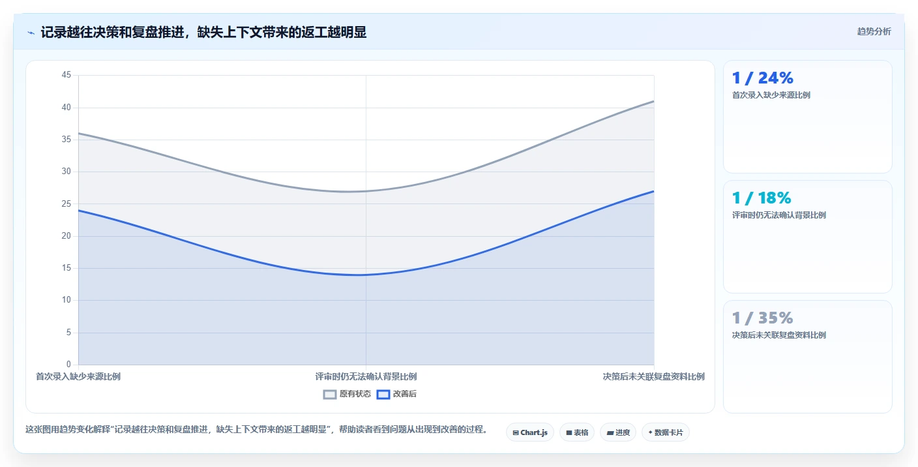The image size is (918, 467).
Task: Click the y-axis value 30
Action: (x=67, y=172)
